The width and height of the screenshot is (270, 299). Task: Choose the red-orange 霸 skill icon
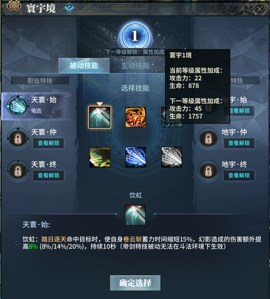tap(136, 117)
